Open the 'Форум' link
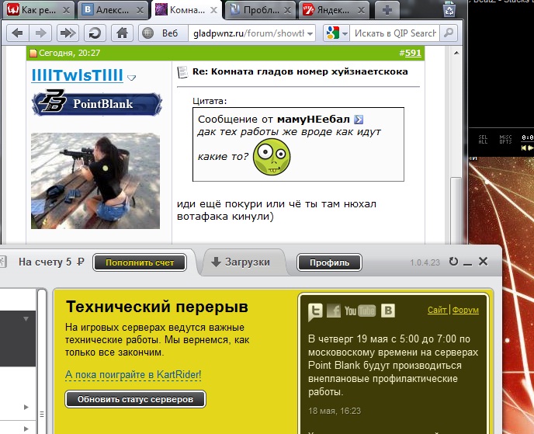 click(466, 310)
